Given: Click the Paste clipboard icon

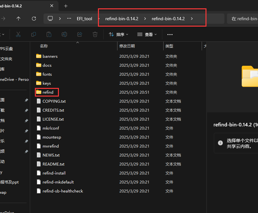Looking at the screenshot, I should [x=49, y=34].
